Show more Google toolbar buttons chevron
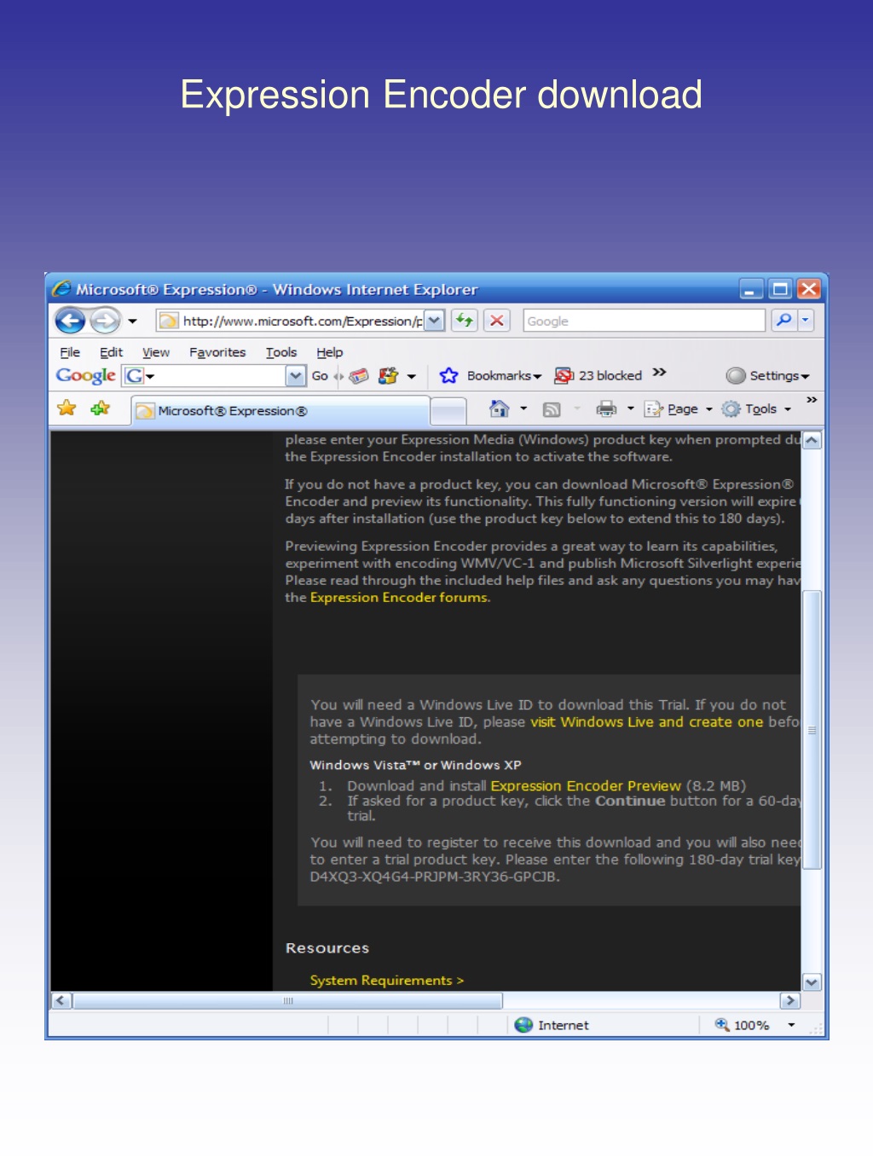This screenshot has height=1164, width=873. click(659, 373)
